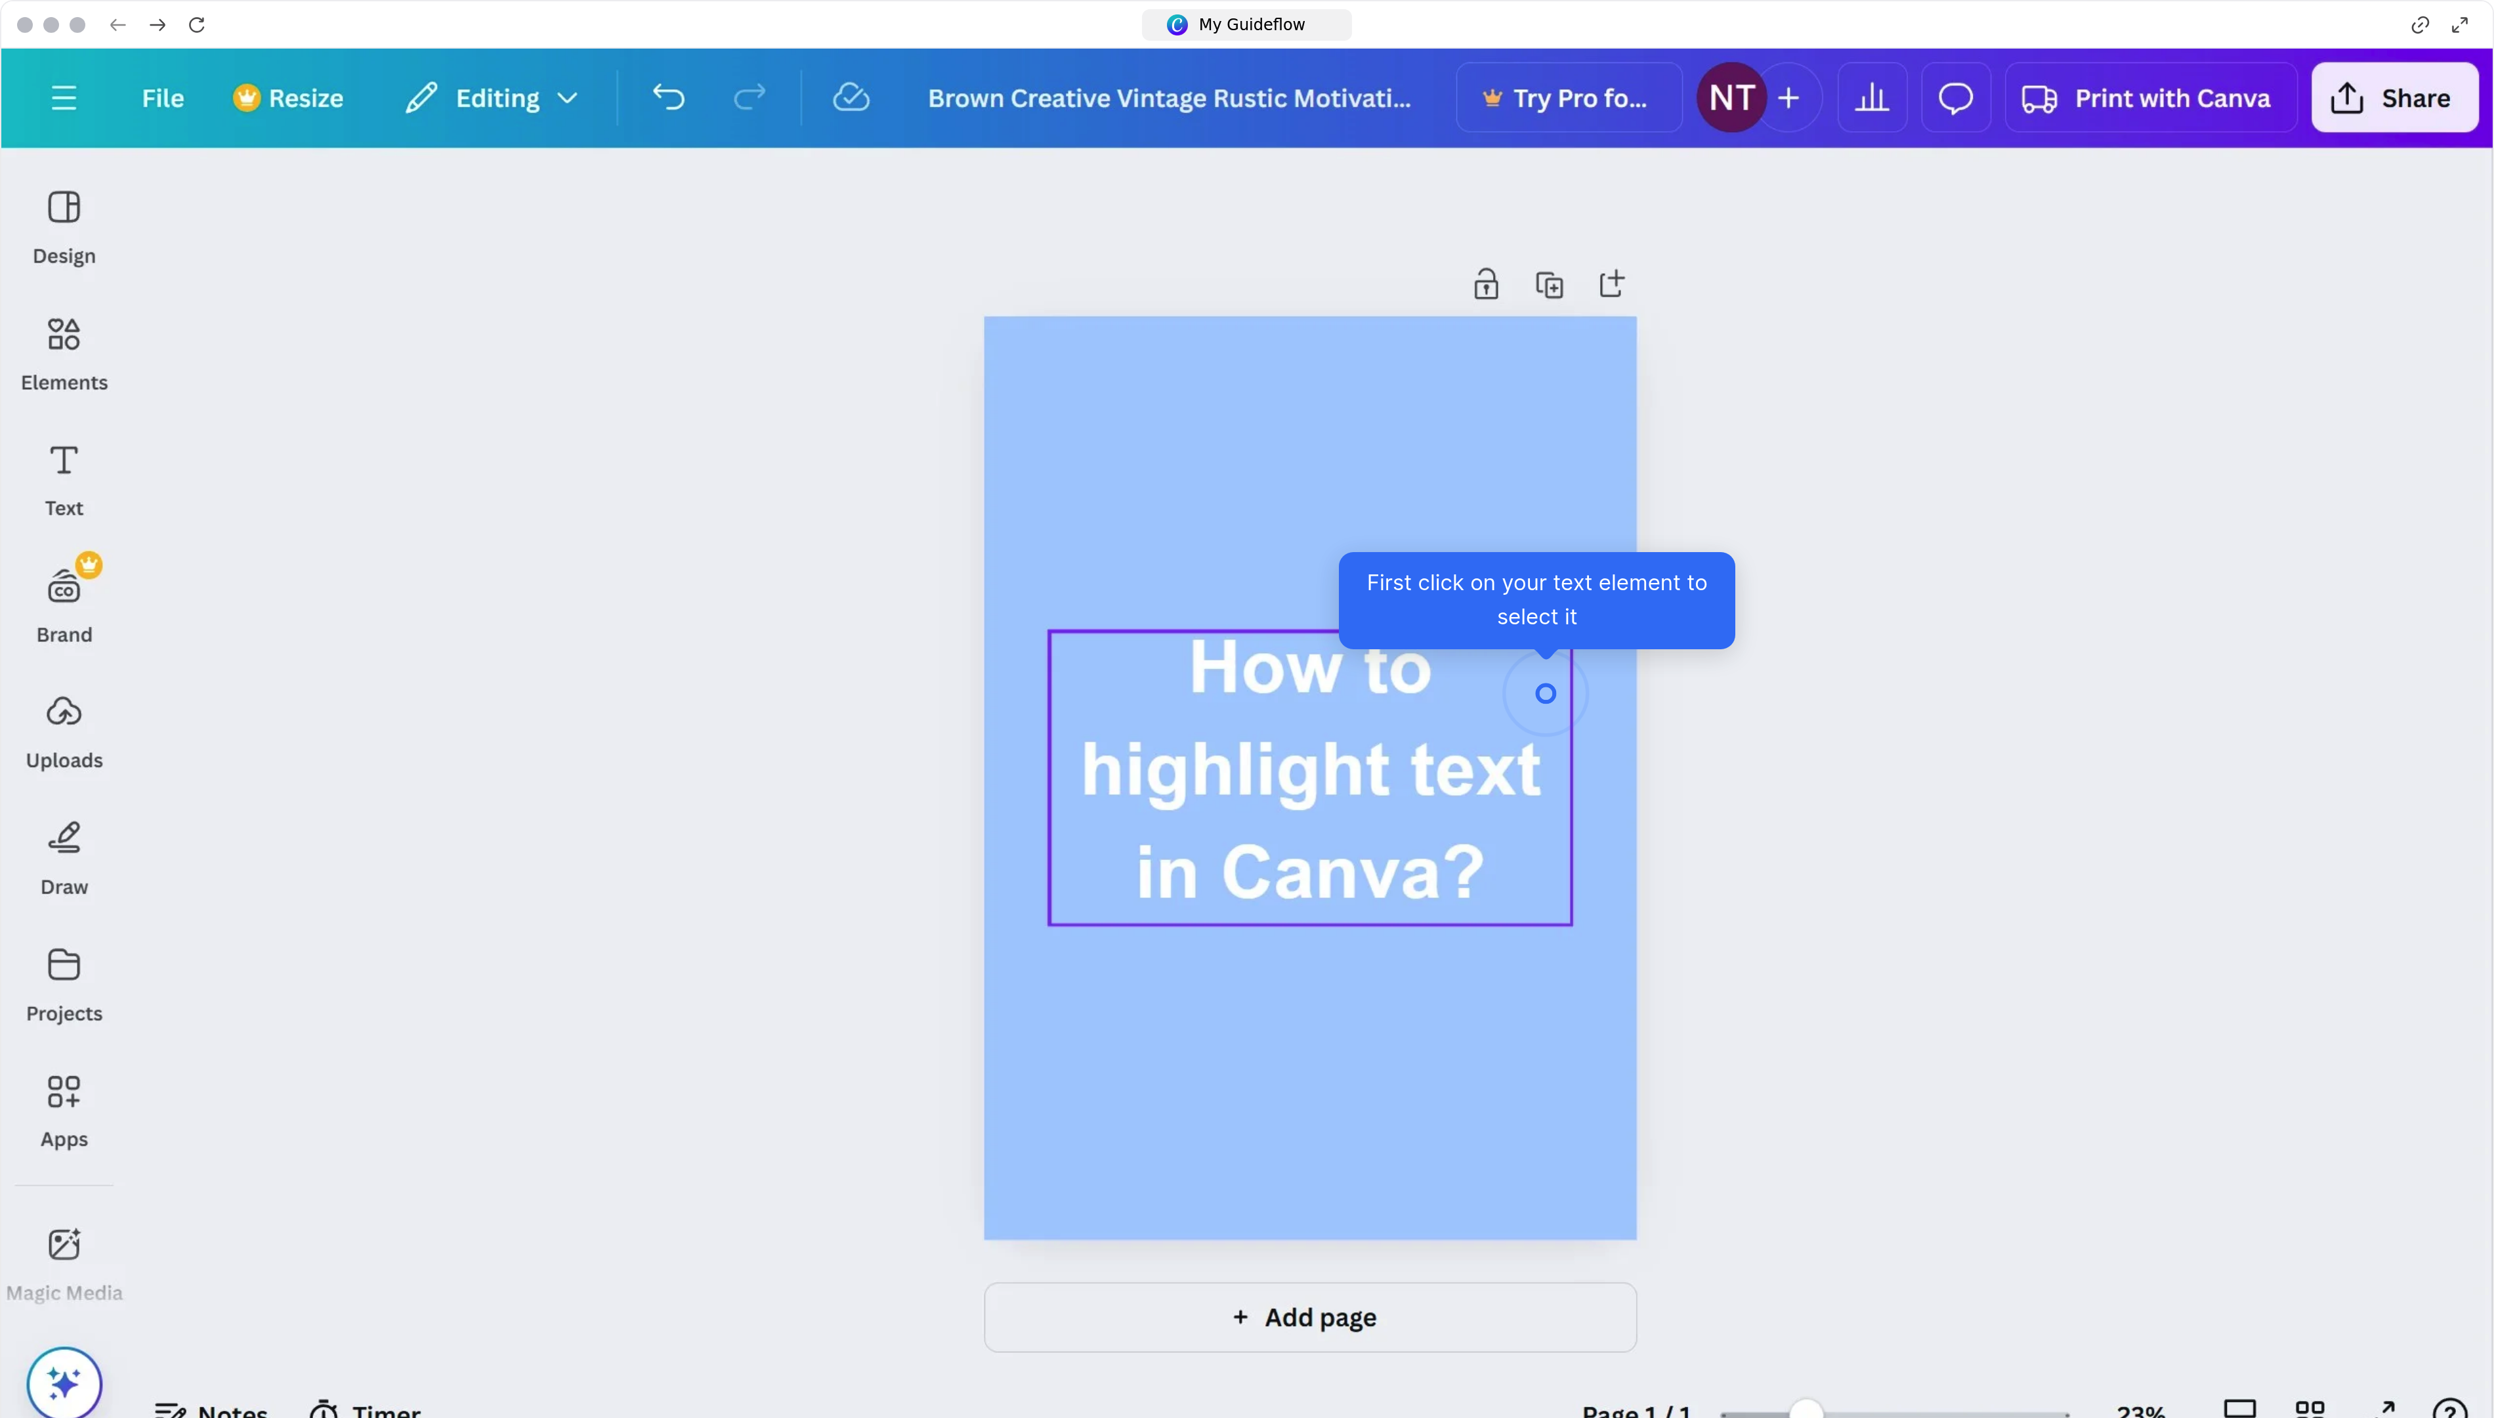Lock the current page
Screen dimensions: 2494x1418
(1487, 284)
